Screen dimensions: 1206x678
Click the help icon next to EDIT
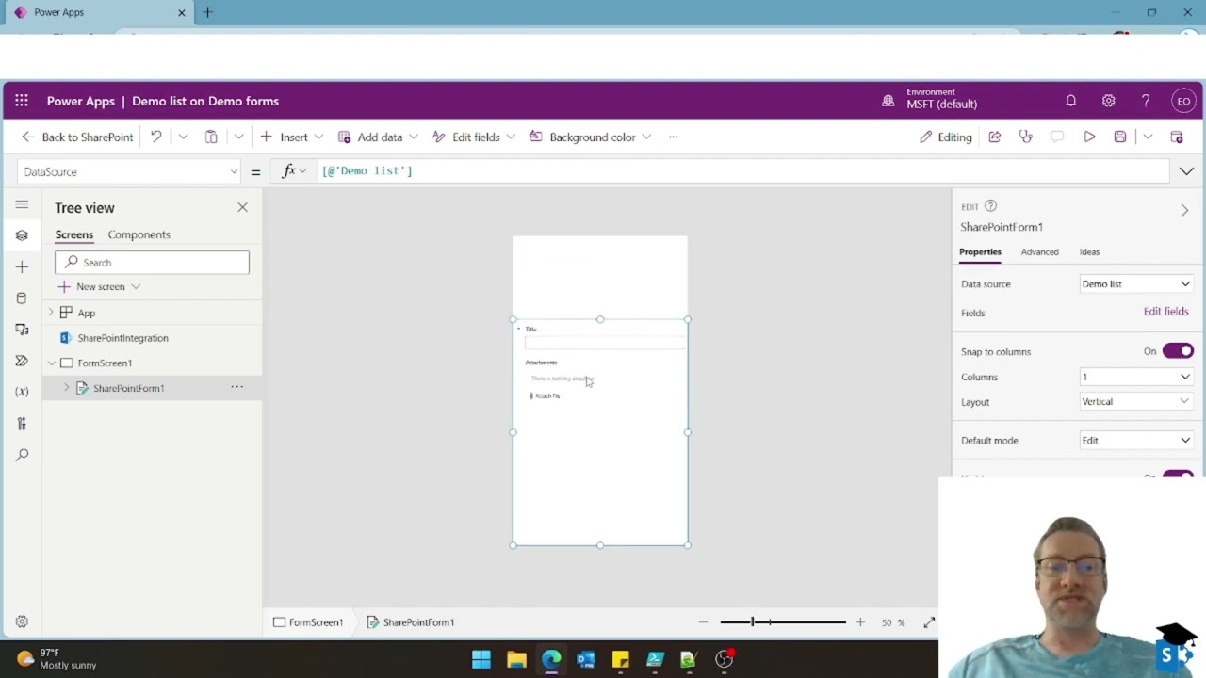click(x=990, y=206)
